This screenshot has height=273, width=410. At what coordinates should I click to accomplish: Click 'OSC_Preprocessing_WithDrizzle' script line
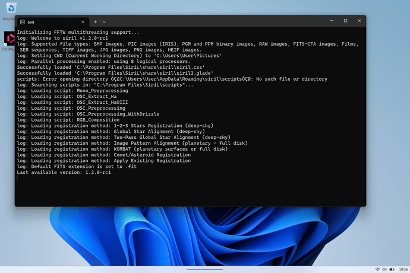[x=88, y=114]
